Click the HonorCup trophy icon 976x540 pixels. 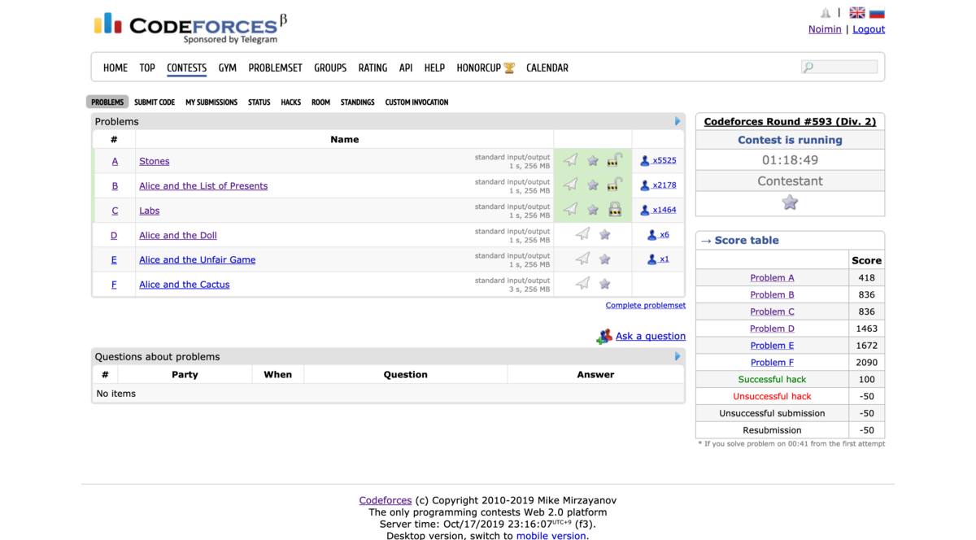(x=509, y=68)
